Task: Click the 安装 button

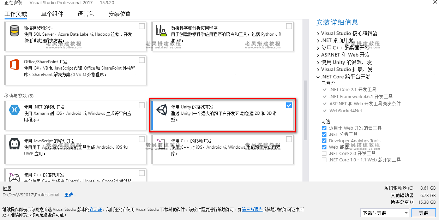Action: [423, 213]
